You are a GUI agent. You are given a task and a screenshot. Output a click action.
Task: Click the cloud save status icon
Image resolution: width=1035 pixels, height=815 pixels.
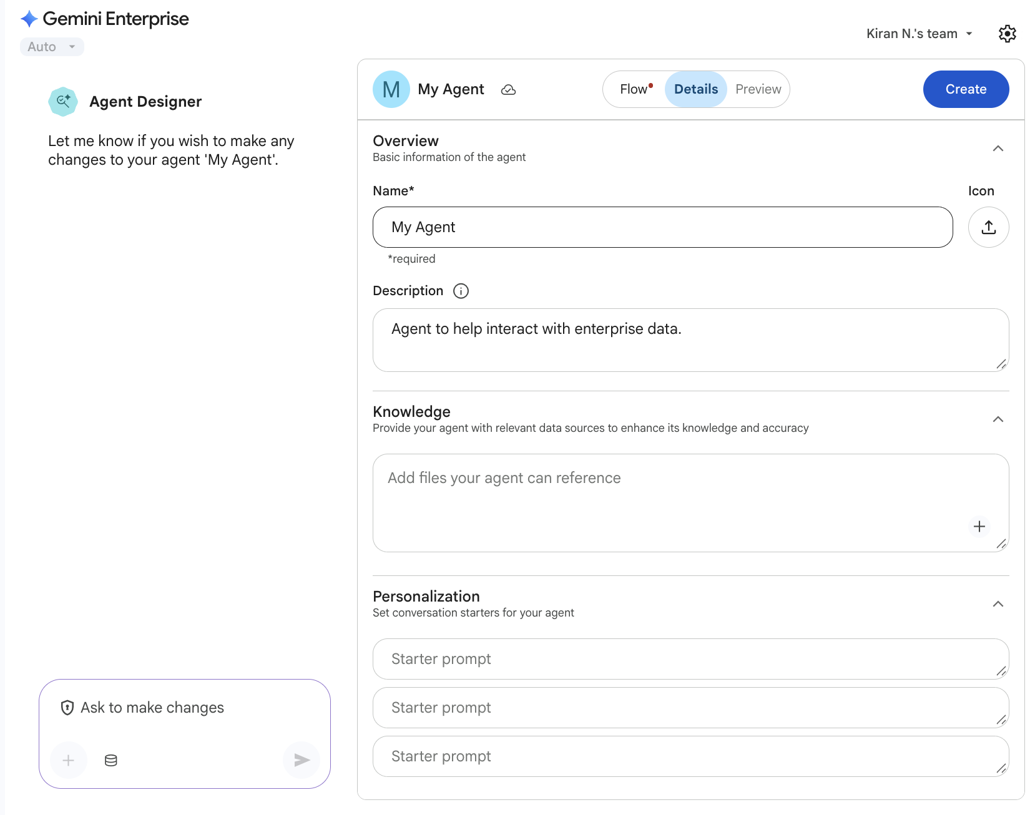click(509, 90)
